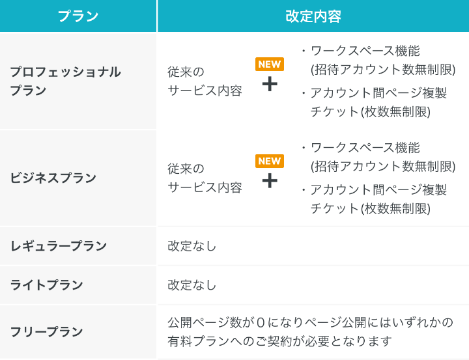This screenshot has height=360, width=469.
Task: Click 改定なし in the Regular plan row
Action: pos(192,246)
